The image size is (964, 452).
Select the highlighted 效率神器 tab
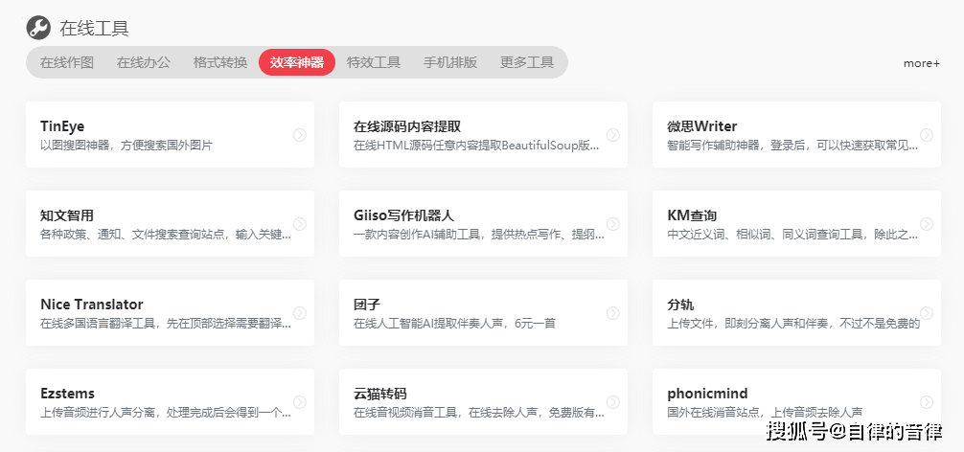click(x=297, y=62)
